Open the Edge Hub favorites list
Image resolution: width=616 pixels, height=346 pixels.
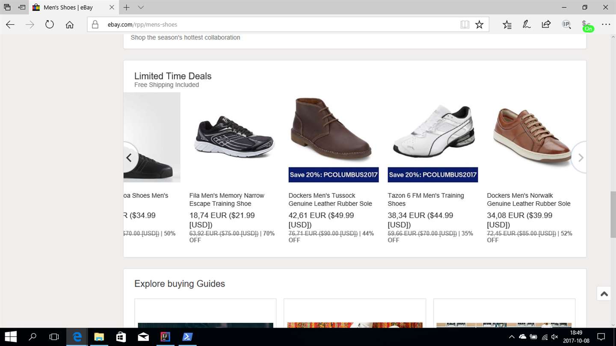tap(507, 25)
